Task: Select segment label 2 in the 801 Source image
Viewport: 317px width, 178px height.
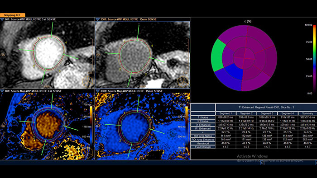Action: (34, 66)
